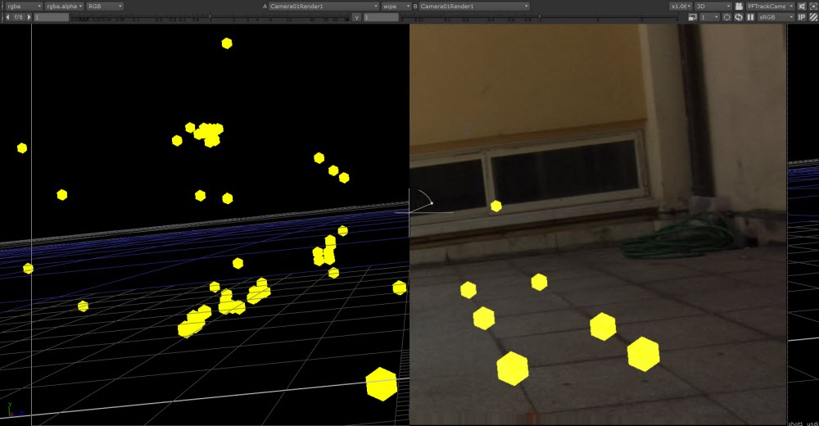Click the Y gamma toggle button

tap(357, 17)
